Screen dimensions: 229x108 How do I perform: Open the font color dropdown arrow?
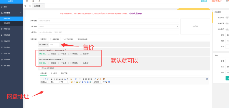[x=69, y=79]
